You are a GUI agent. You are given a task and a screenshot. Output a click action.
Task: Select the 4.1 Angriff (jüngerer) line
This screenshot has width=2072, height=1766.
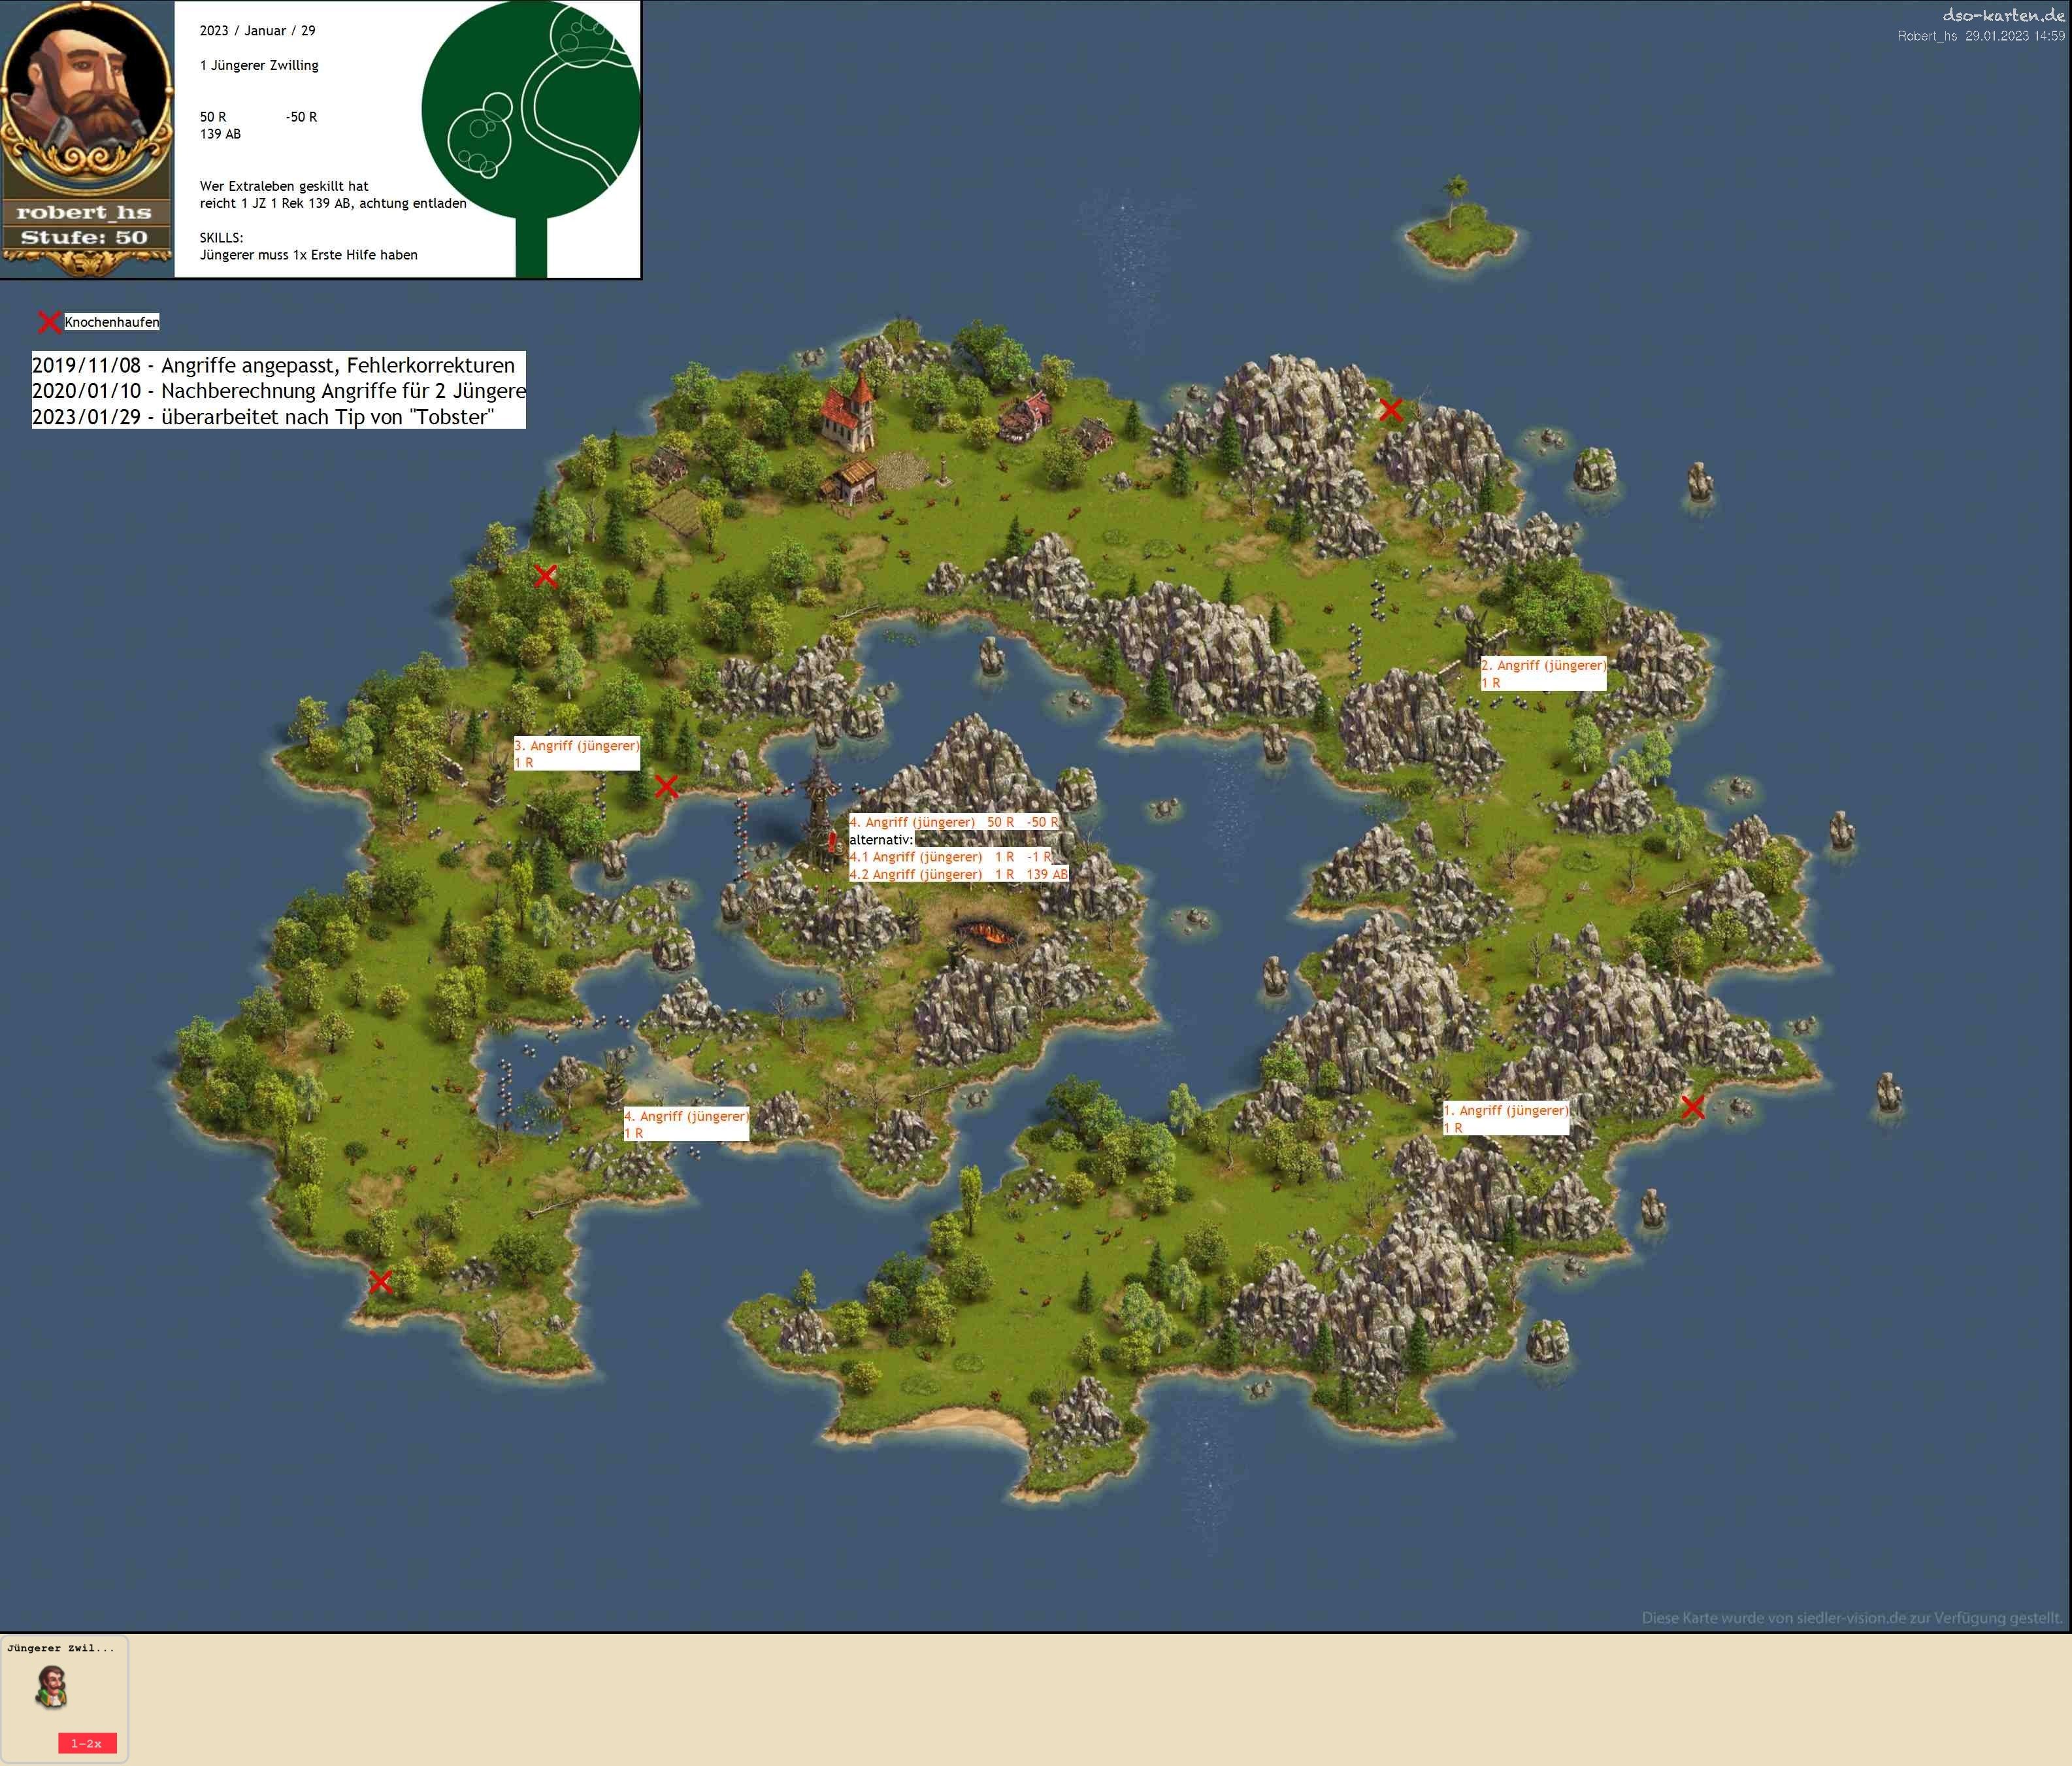coord(950,857)
